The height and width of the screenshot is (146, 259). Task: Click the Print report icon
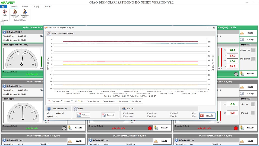coord(79,115)
